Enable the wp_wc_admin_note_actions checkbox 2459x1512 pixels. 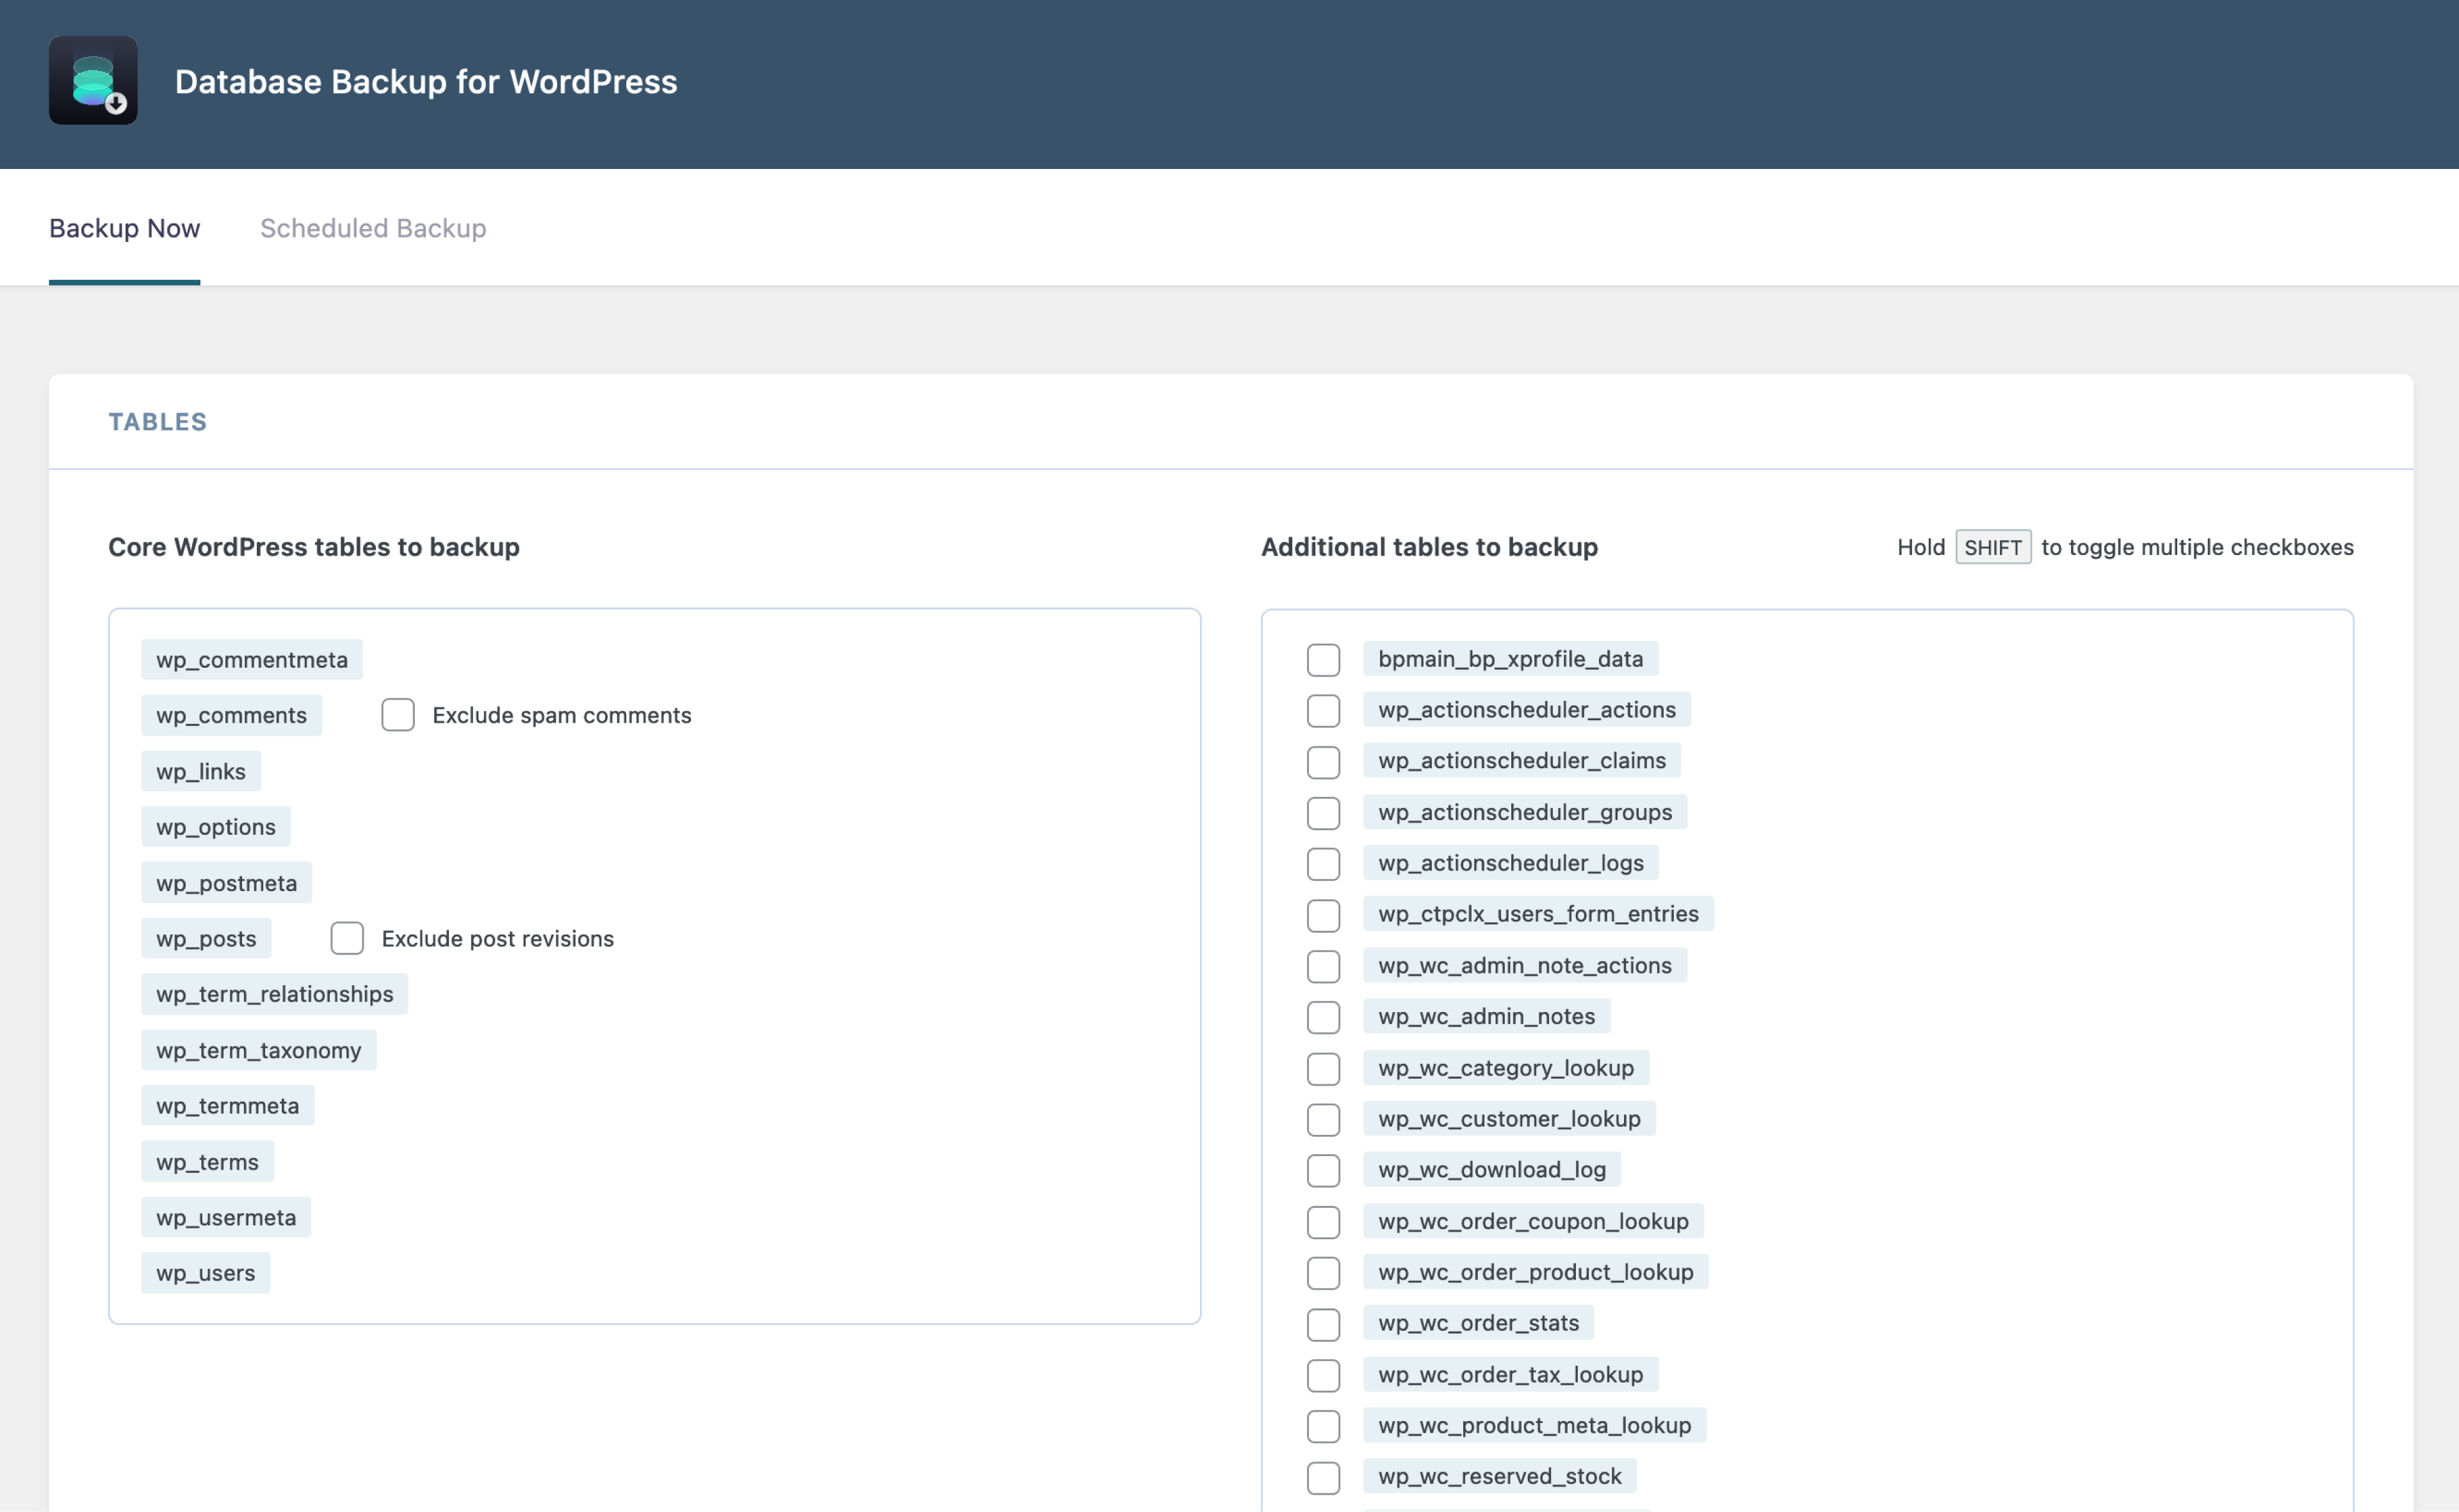tap(1324, 966)
